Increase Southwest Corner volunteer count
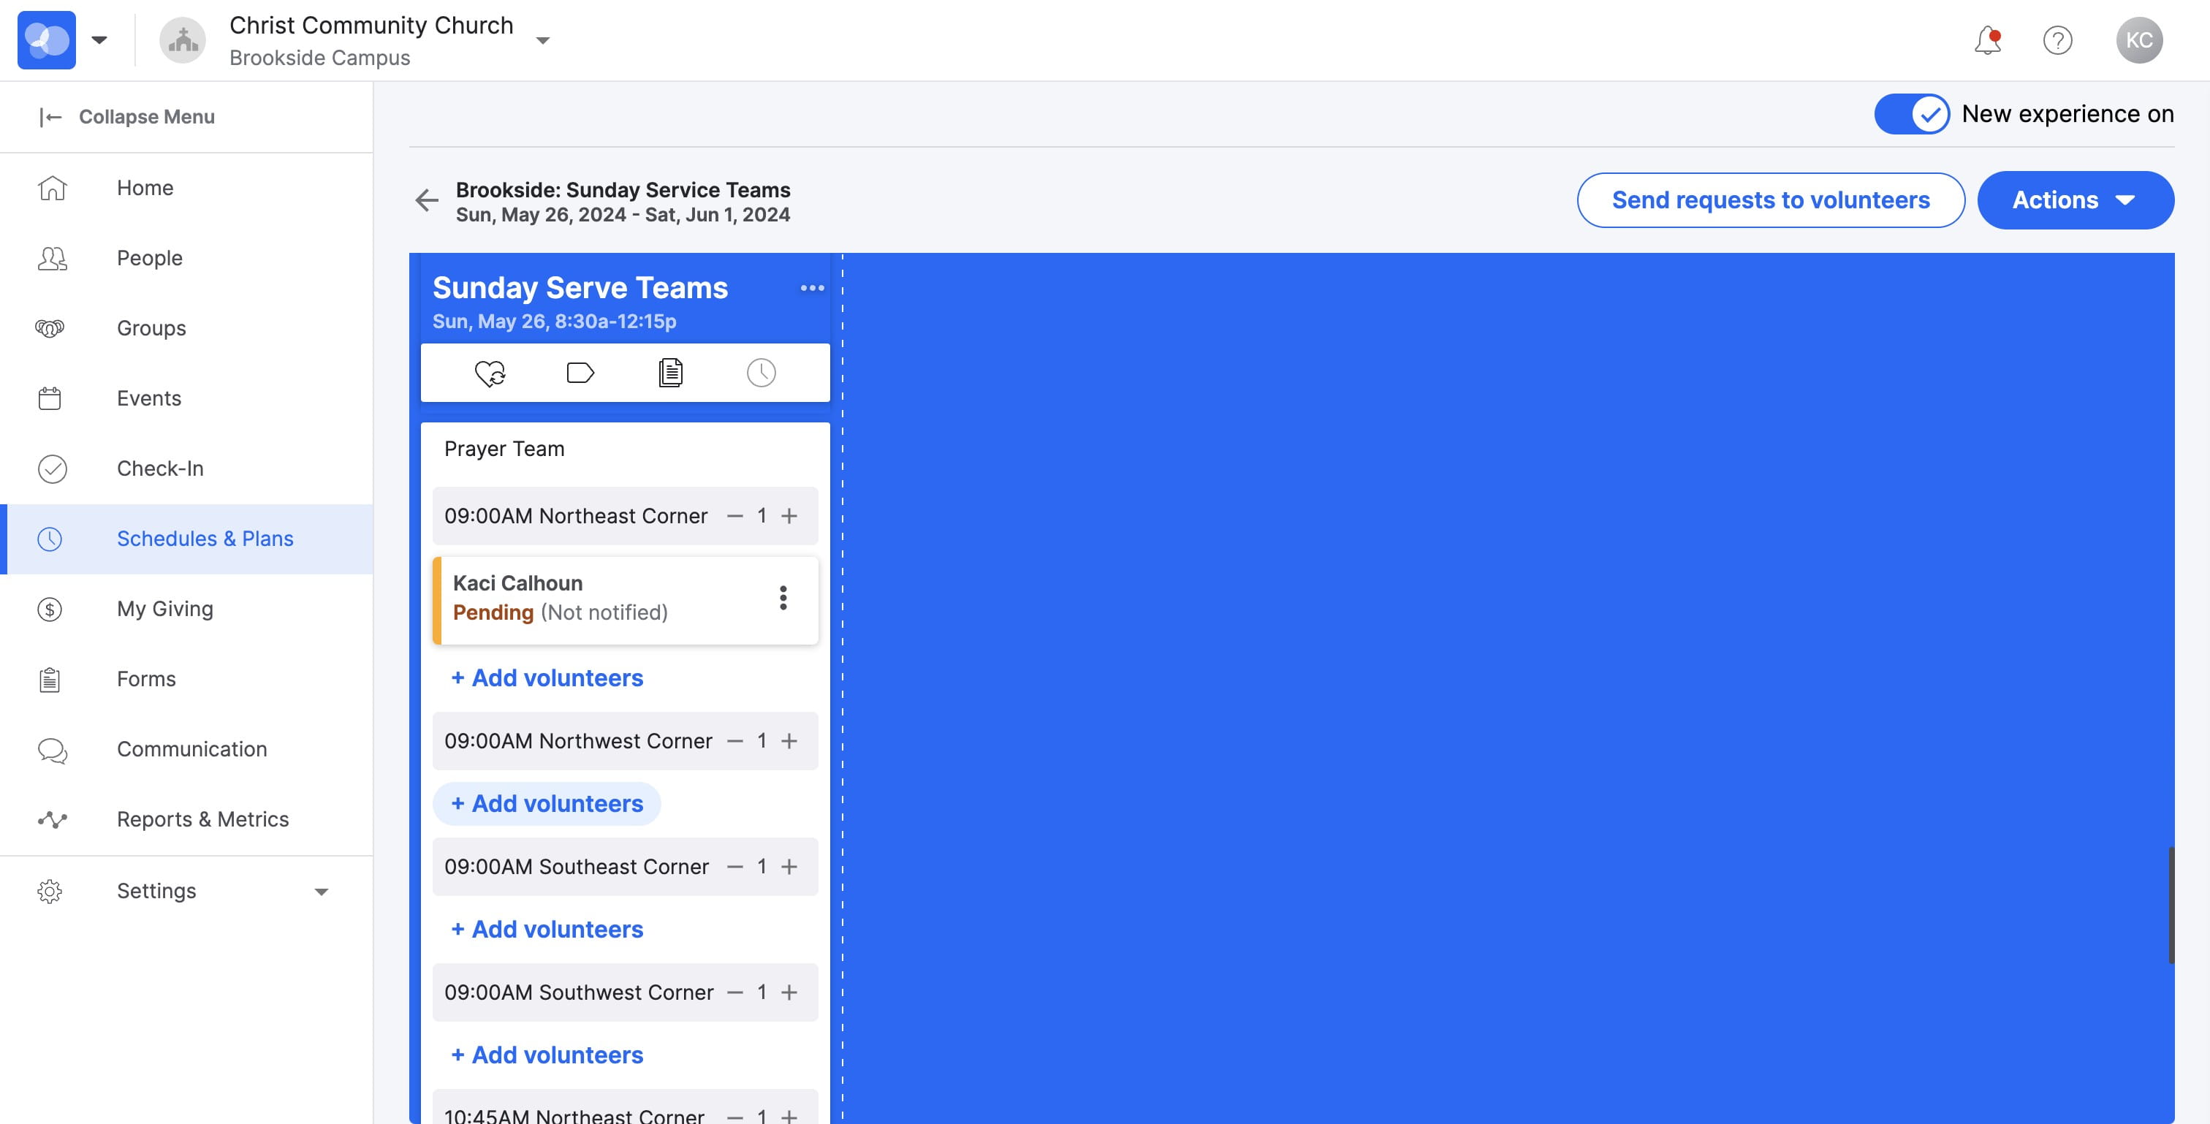 (789, 992)
